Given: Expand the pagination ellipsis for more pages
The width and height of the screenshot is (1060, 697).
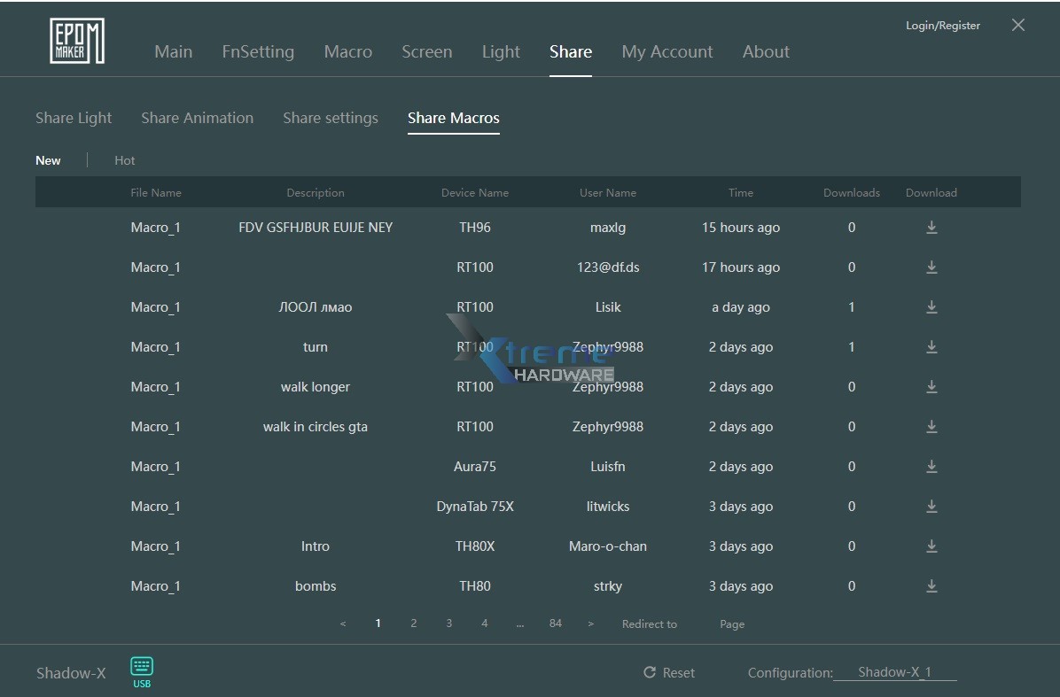Looking at the screenshot, I should click(519, 623).
